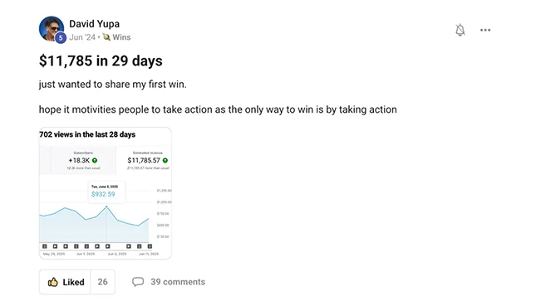536x301 pixels.
Task: Toggle the Liked button
Action: click(x=65, y=282)
